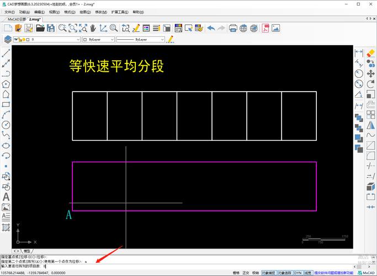Screen dimensions: 377x276
Task: Toggle DYN dynamic input
Action: click(x=298, y=273)
